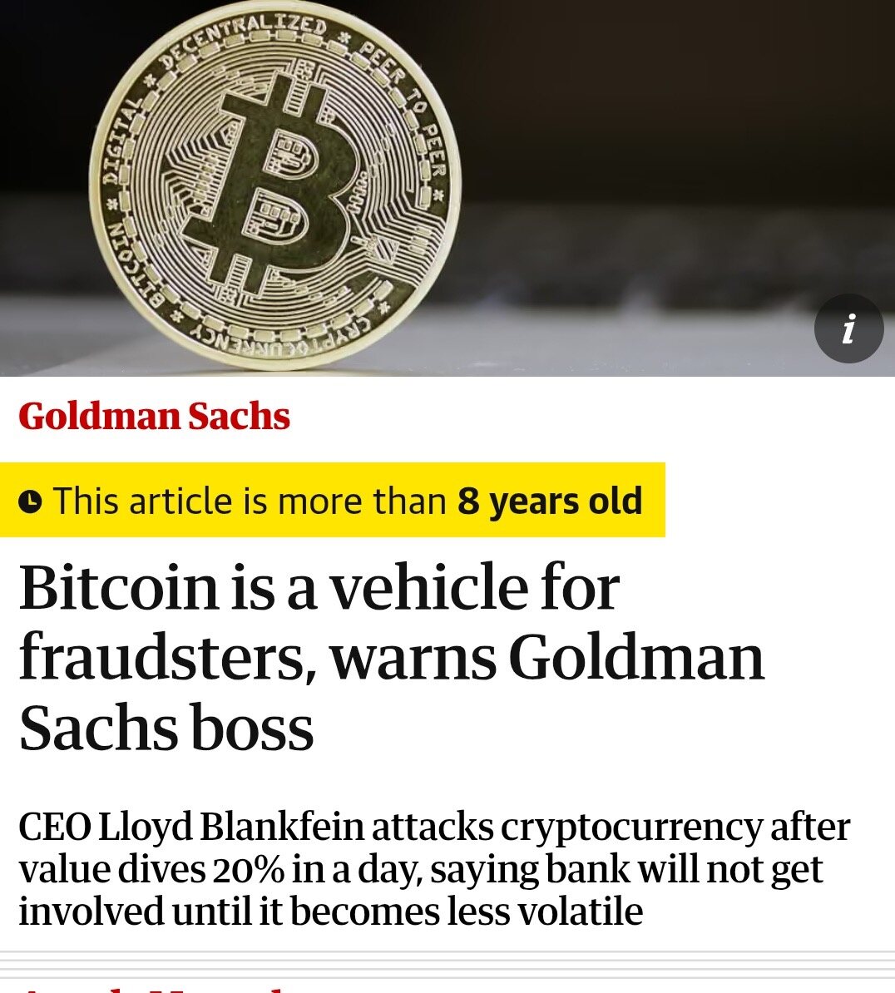Image resolution: width=895 pixels, height=993 pixels.
Task: Select the red Goldman Sachs section label
Action: [x=154, y=417]
